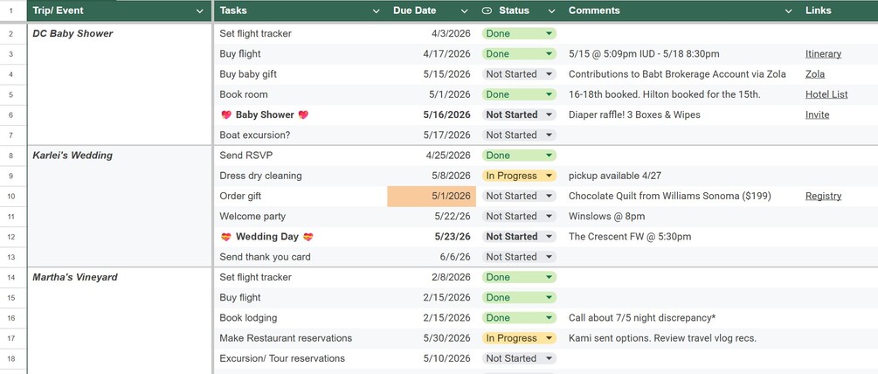878x374 pixels.
Task: Click the Status column dropdown-type icon
Action: coord(487,10)
